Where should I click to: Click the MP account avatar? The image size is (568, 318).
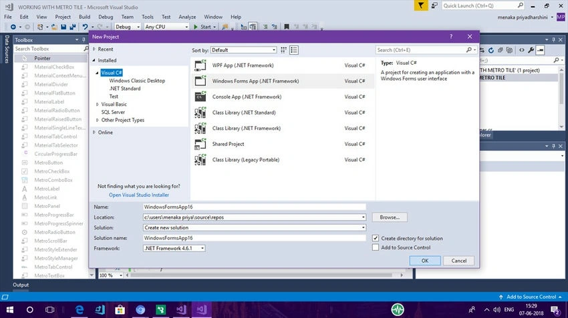click(561, 17)
